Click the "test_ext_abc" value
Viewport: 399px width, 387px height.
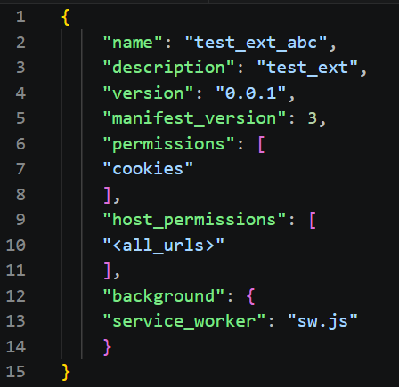tap(256, 43)
